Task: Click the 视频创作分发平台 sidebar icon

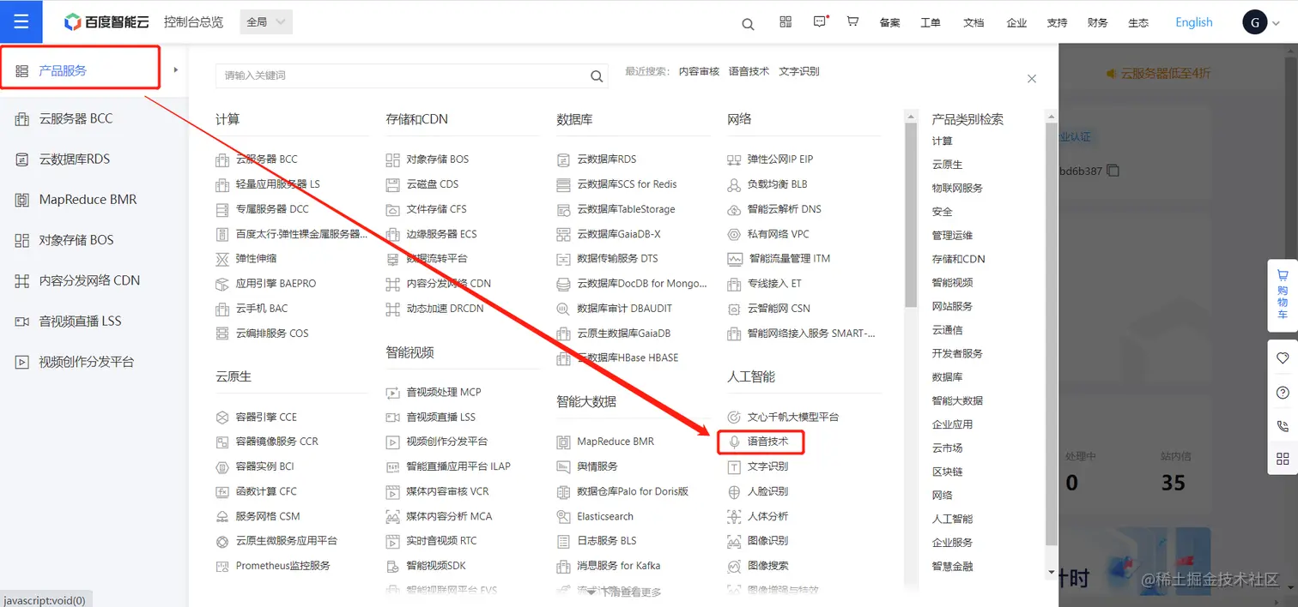Action: click(x=22, y=362)
